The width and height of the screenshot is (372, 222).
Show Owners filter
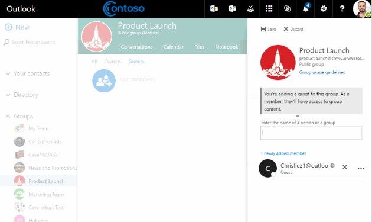coord(112,62)
